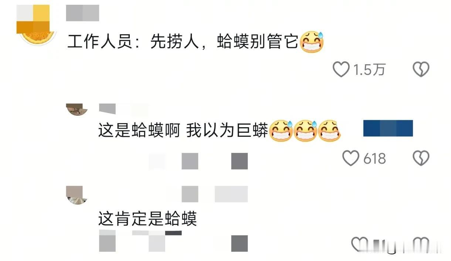This screenshot has height=261, width=451.
Task: Dislike the 工作人员 comment with broken heart
Action: (x=421, y=69)
